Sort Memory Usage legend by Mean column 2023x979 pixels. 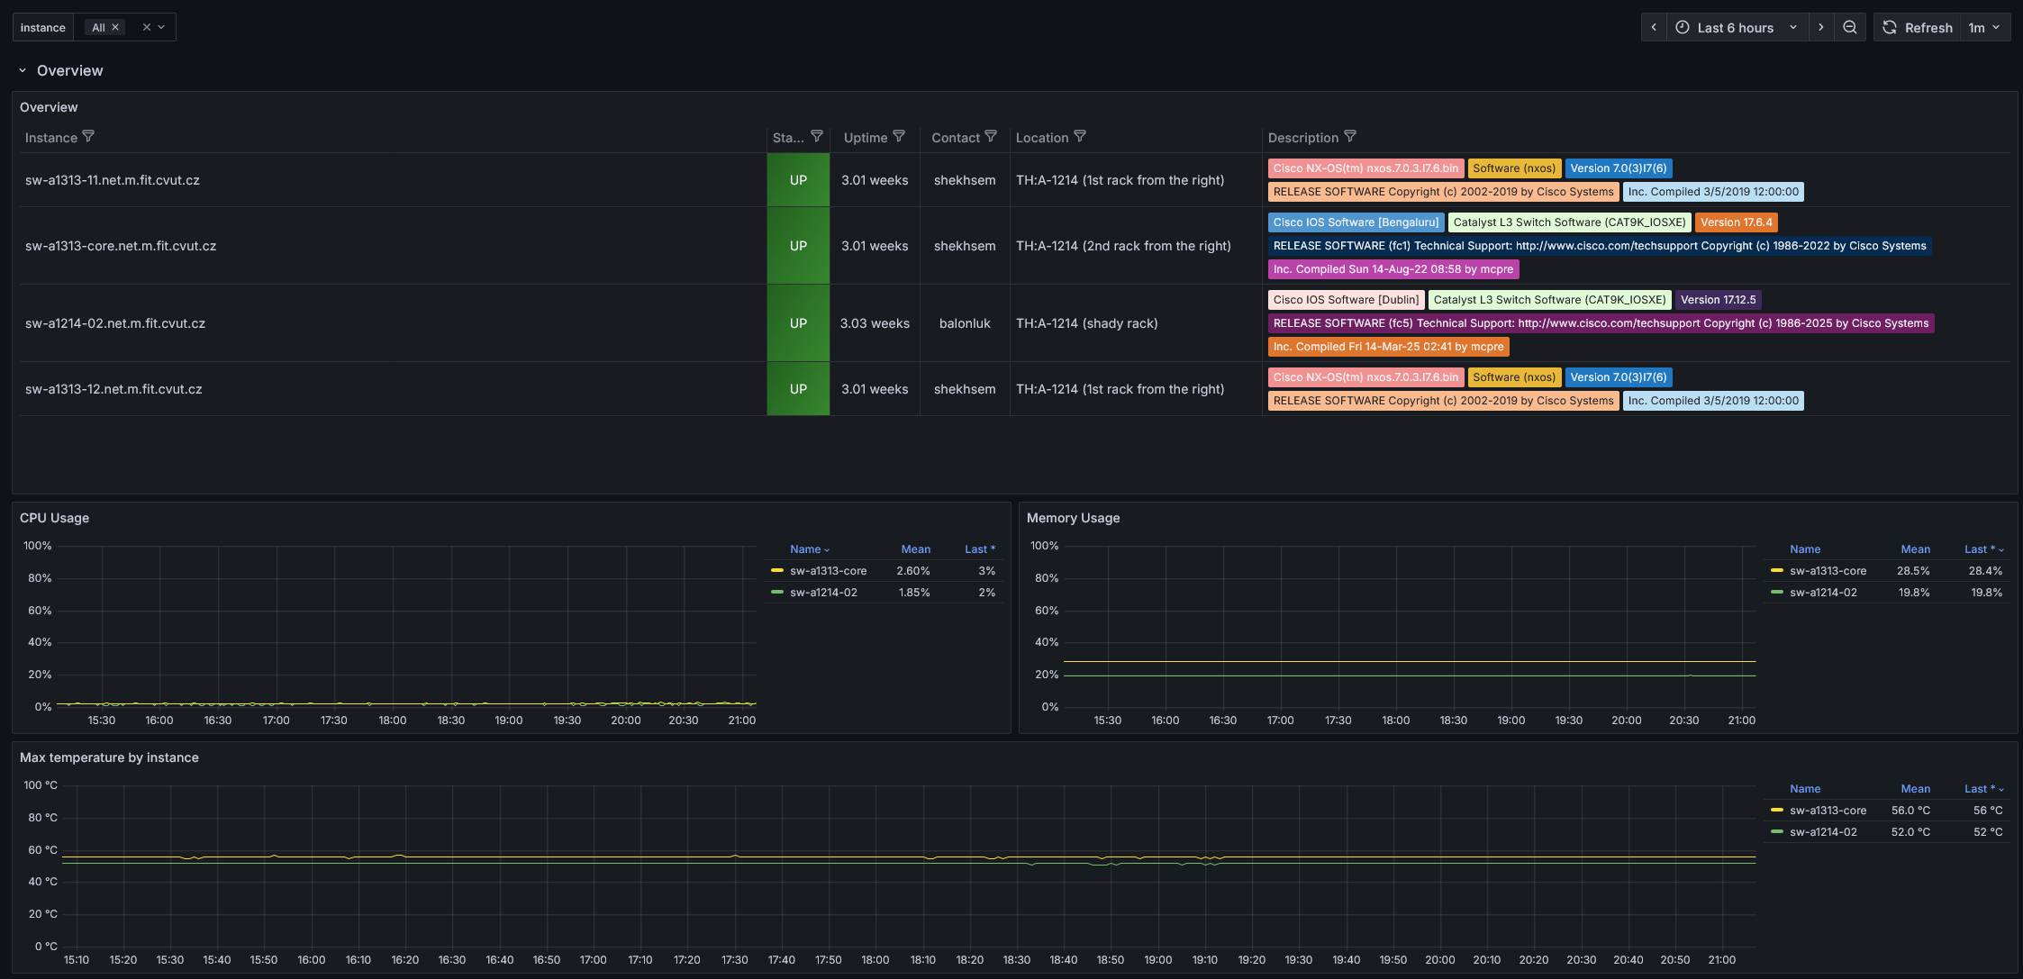click(x=1916, y=548)
